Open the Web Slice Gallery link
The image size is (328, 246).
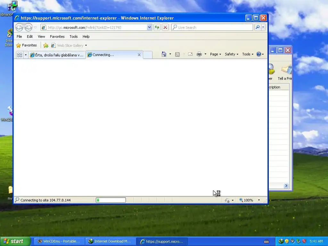(x=67, y=45)
